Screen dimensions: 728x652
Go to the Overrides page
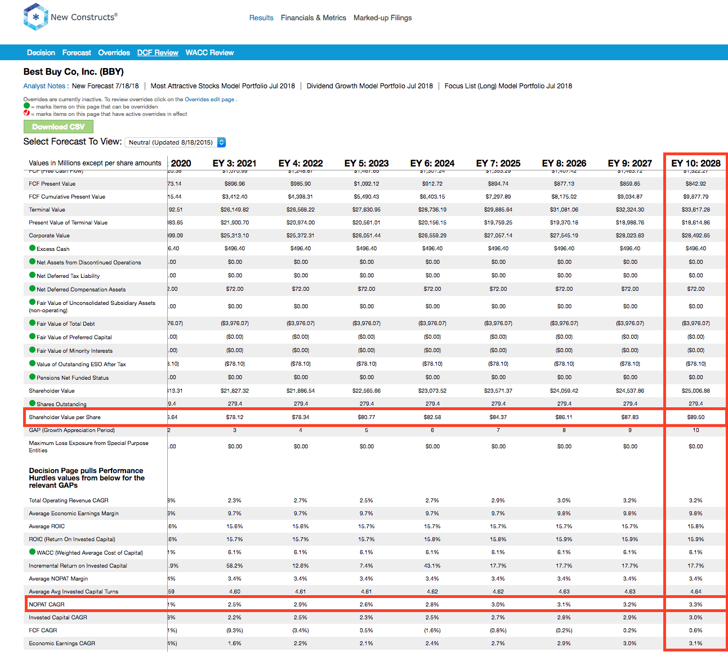pos(114,52)
